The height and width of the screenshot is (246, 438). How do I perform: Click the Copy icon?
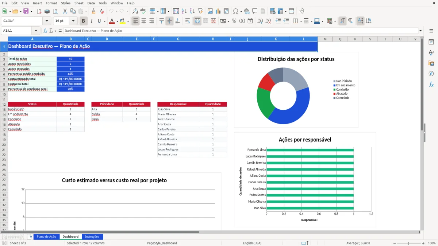click(x=73, y=11)
